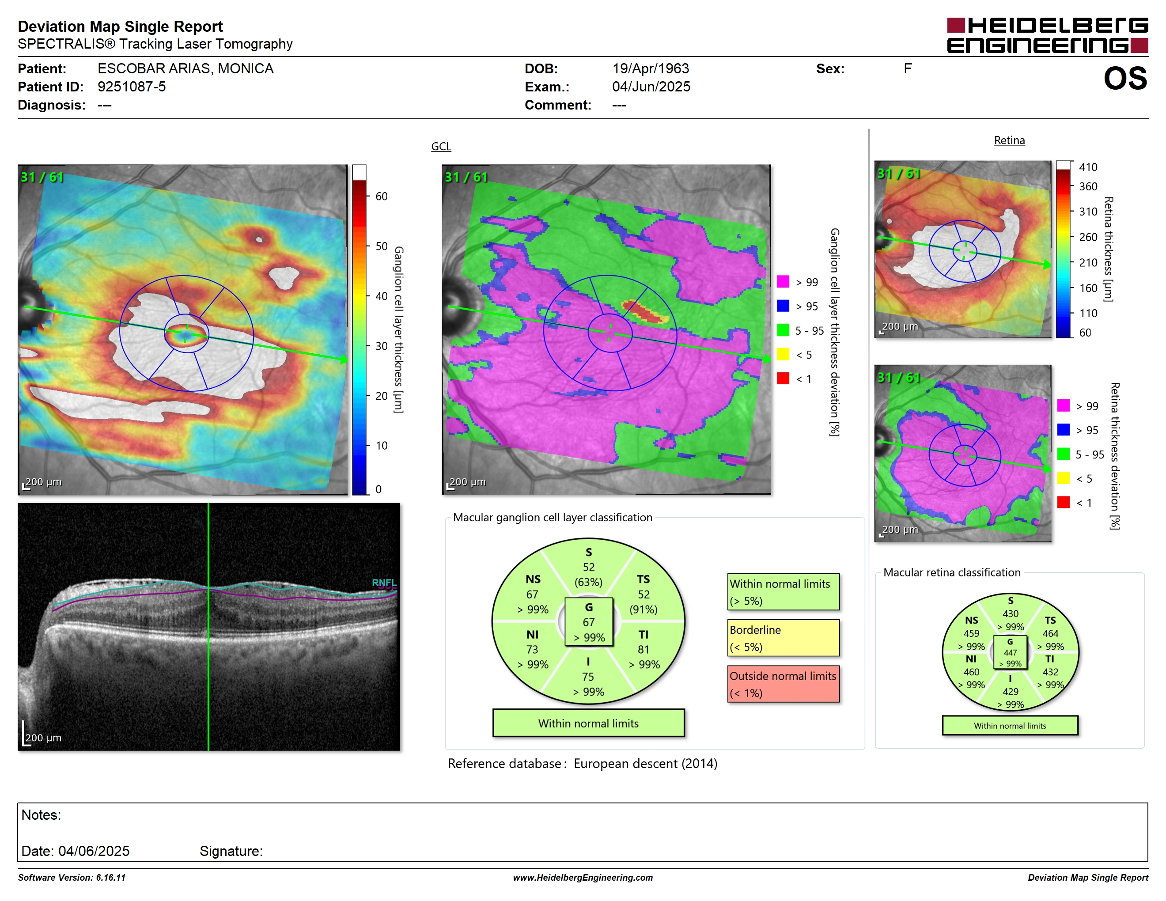The image size is (1166, 901).
Task: Click the red < 1 GCL legend swatch
Action: coord(783,379)
